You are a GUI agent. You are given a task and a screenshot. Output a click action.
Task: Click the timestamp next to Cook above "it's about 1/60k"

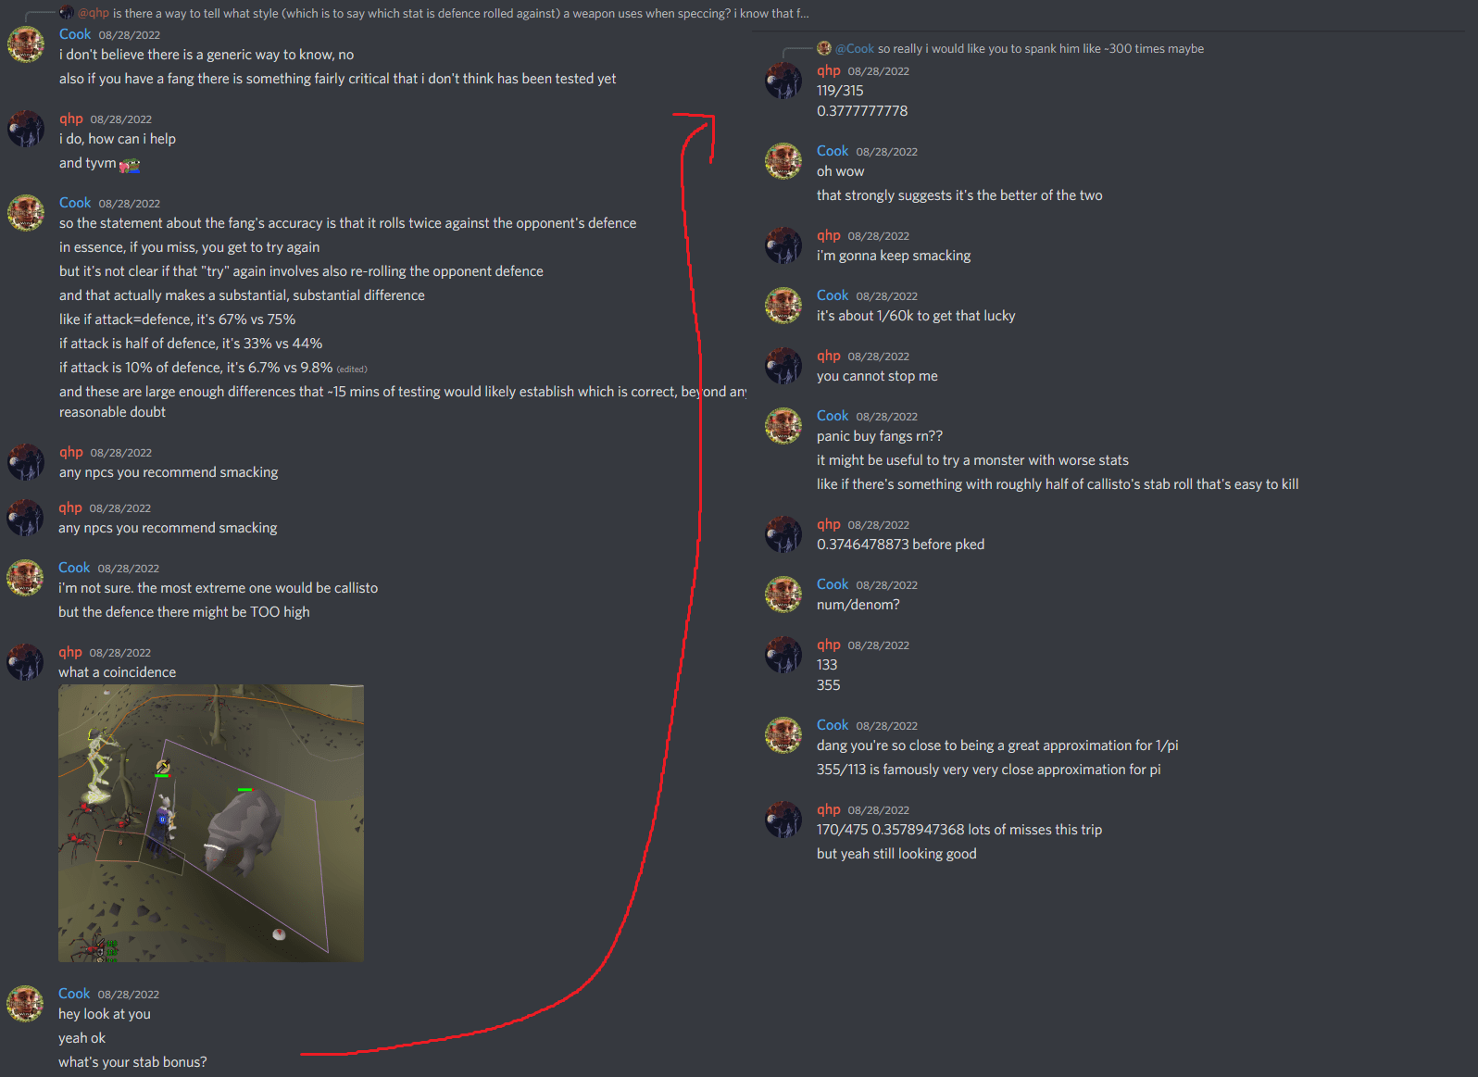pos(887,296)
